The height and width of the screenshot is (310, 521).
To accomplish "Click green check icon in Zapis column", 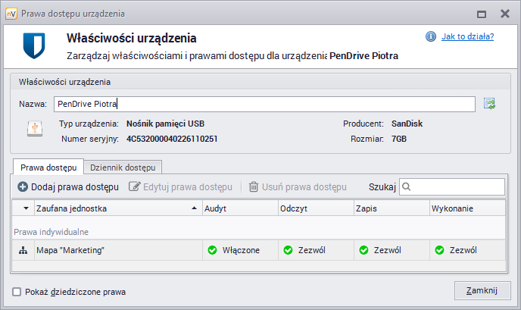I will coord(363,250).
